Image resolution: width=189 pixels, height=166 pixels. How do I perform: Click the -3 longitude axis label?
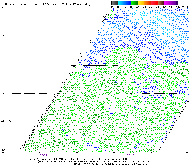(150, 153)
